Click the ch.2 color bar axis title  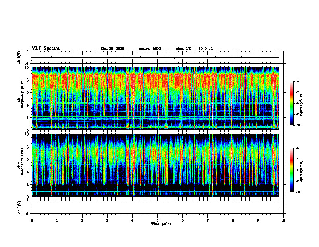(302, 172)
